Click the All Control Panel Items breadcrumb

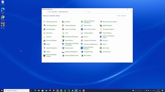[x=63, y=12]
